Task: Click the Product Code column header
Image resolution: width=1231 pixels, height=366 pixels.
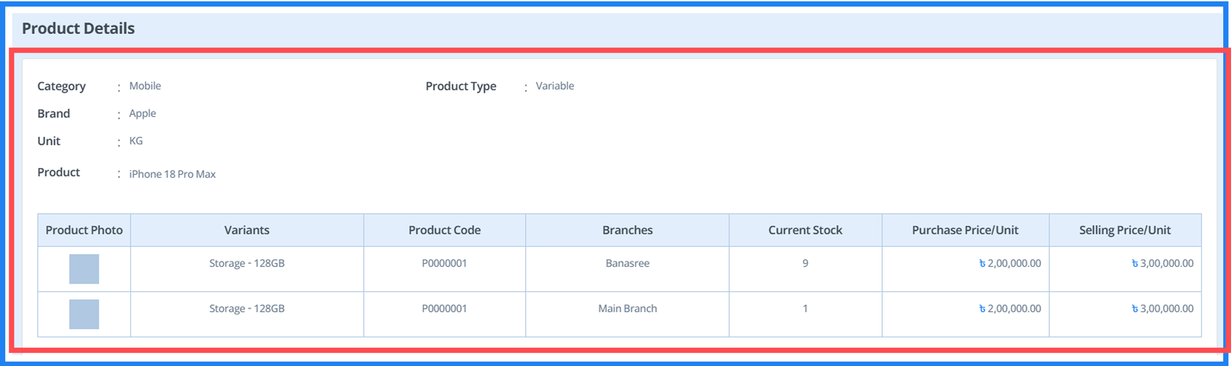Action: (x=444, y=230)
